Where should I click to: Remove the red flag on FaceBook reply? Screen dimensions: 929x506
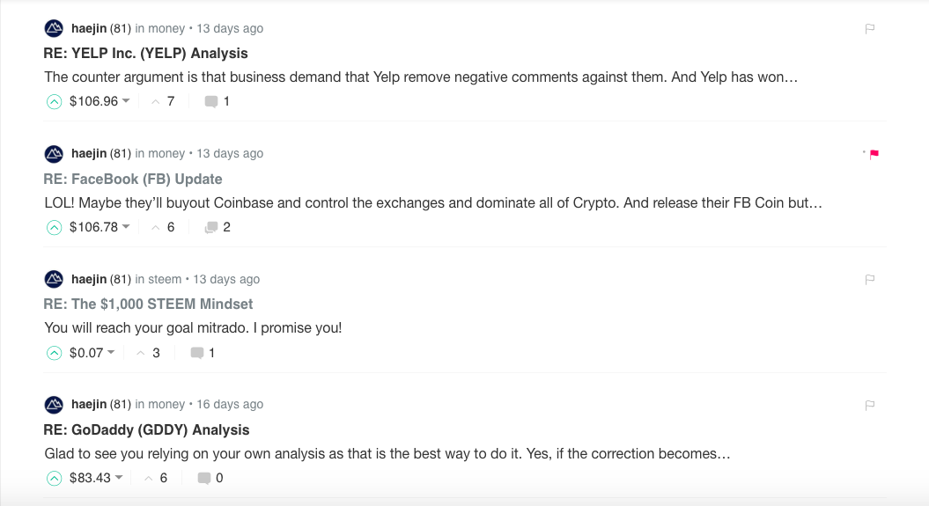[x=874, y=155]
